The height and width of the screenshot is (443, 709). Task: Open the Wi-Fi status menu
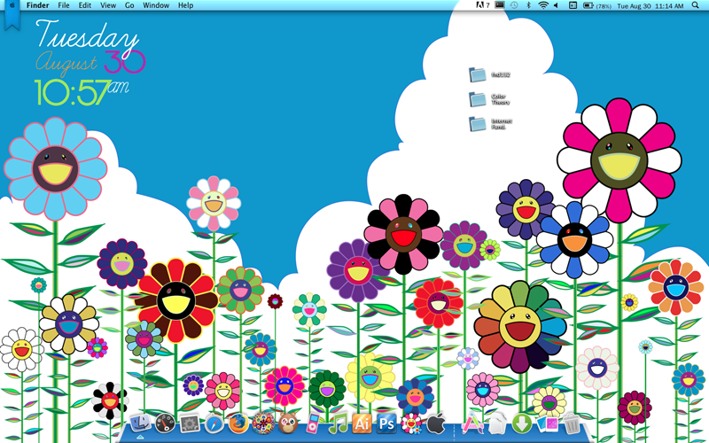[543, 5]
